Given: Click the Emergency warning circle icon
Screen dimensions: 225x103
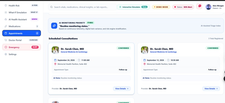Looking at the screenshot, I should pyautogui.click(x=6, y=47).
